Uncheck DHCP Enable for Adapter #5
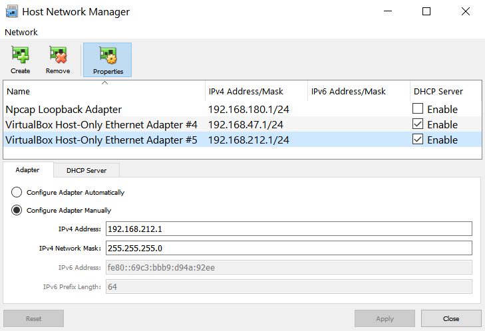The height and width of the screenshot is (331, 485). coord(418,140)
